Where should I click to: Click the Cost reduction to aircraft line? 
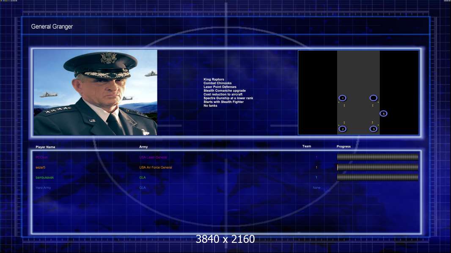tap(223, 94)
